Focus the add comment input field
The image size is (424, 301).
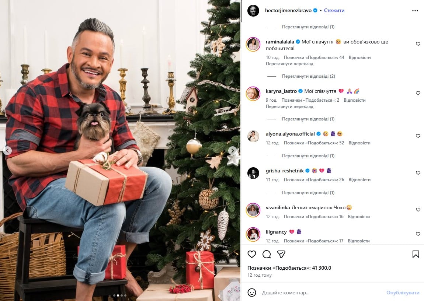point(322,293)
